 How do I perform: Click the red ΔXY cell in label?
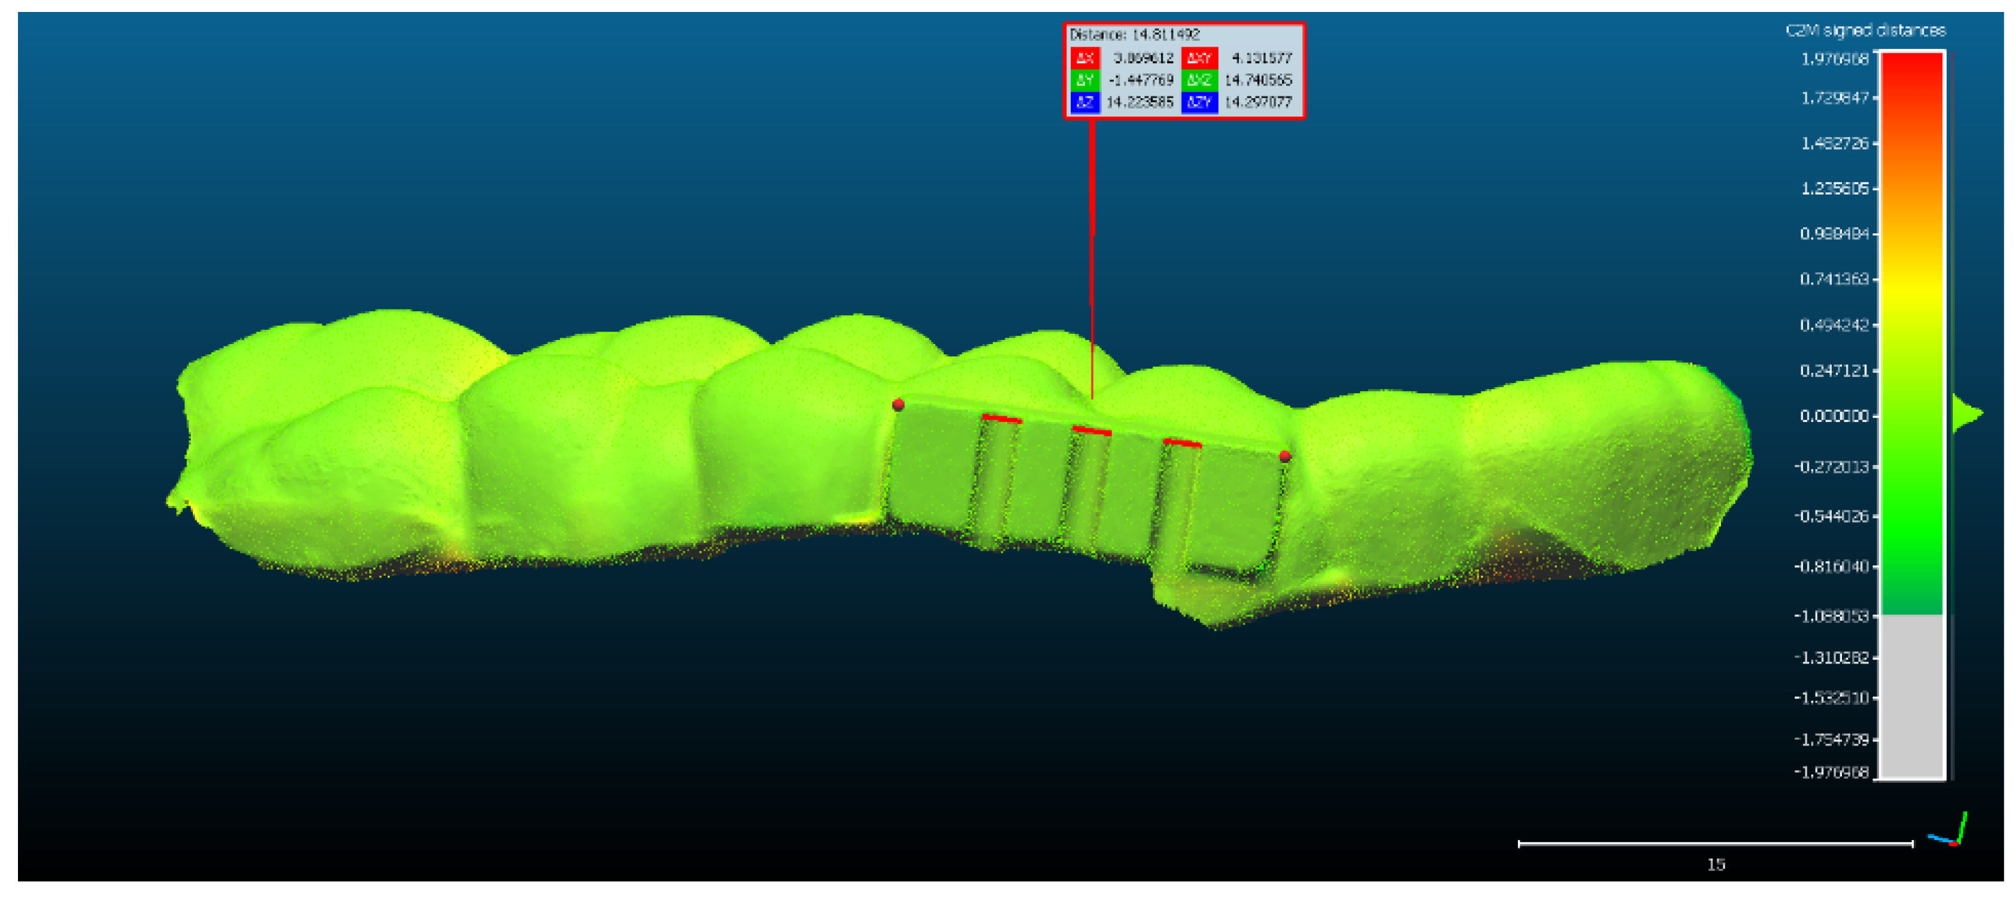point(1199,58)
